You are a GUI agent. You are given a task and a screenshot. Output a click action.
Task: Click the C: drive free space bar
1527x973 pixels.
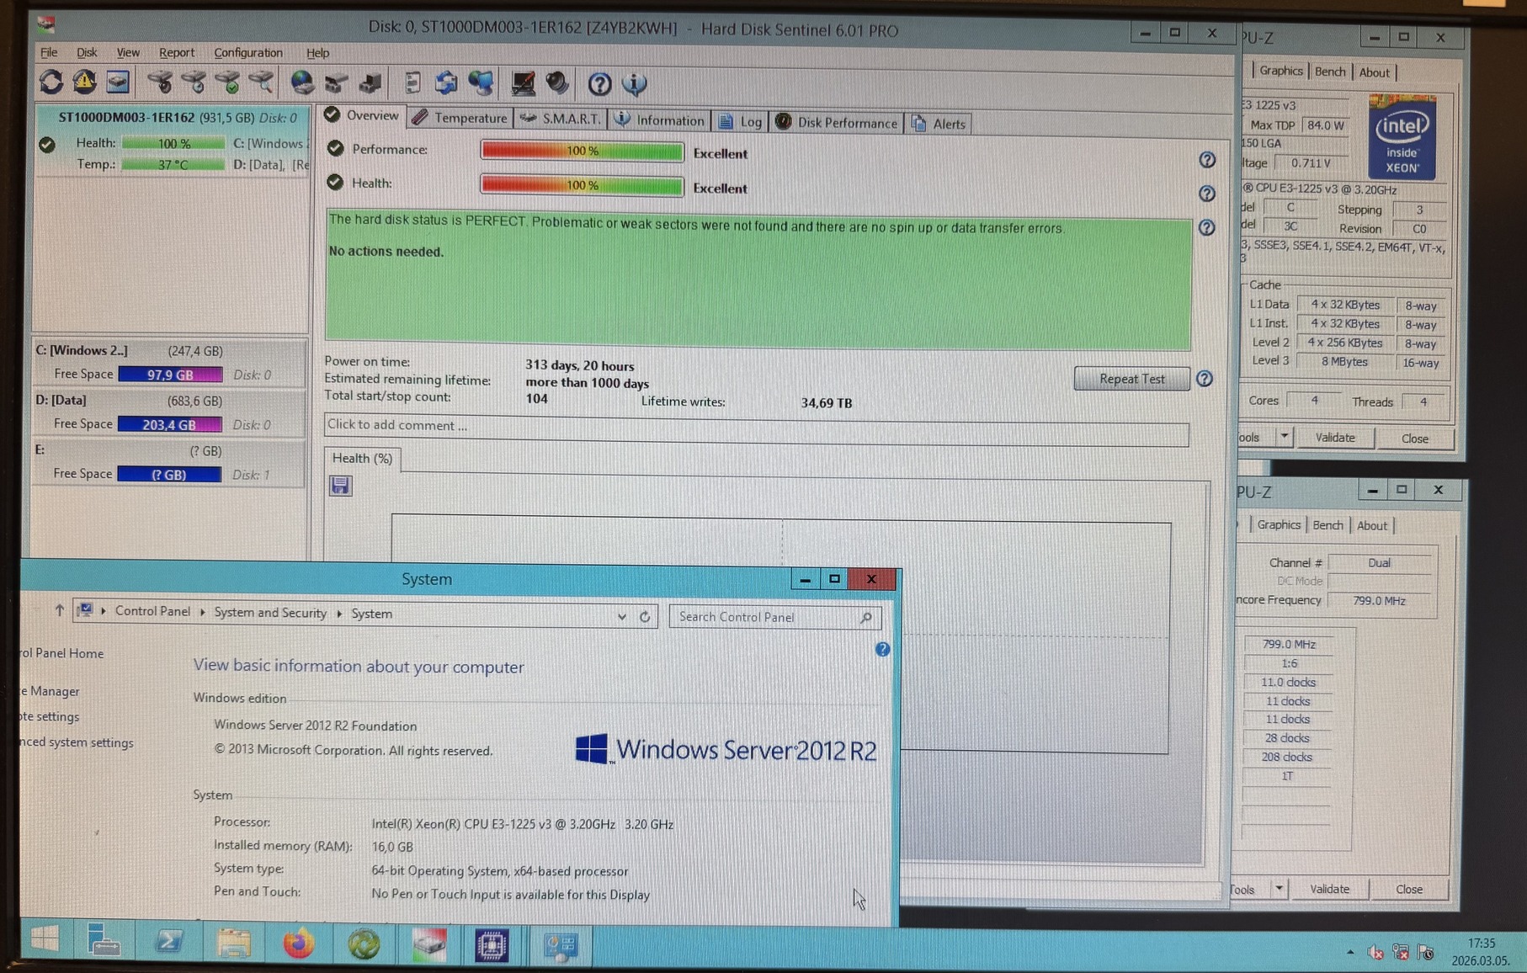tap(170, 375)
